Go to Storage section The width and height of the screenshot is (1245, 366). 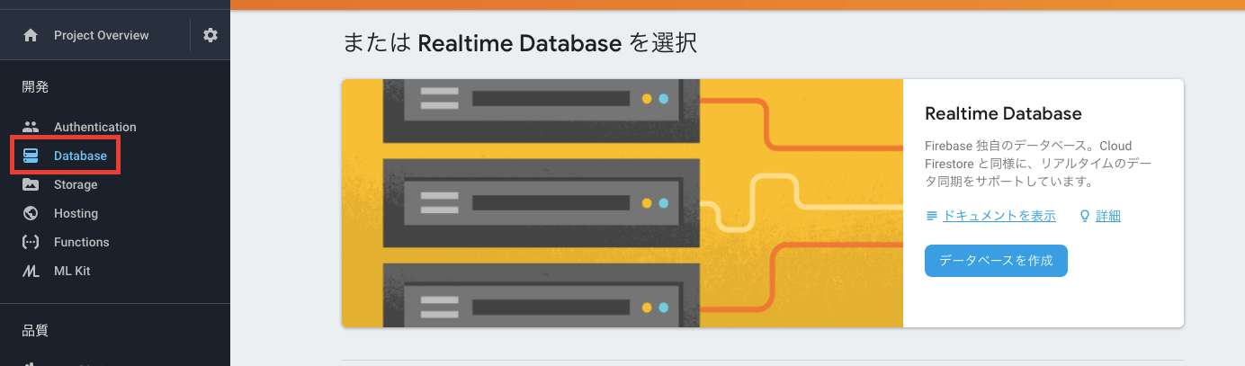pos(76,184)
